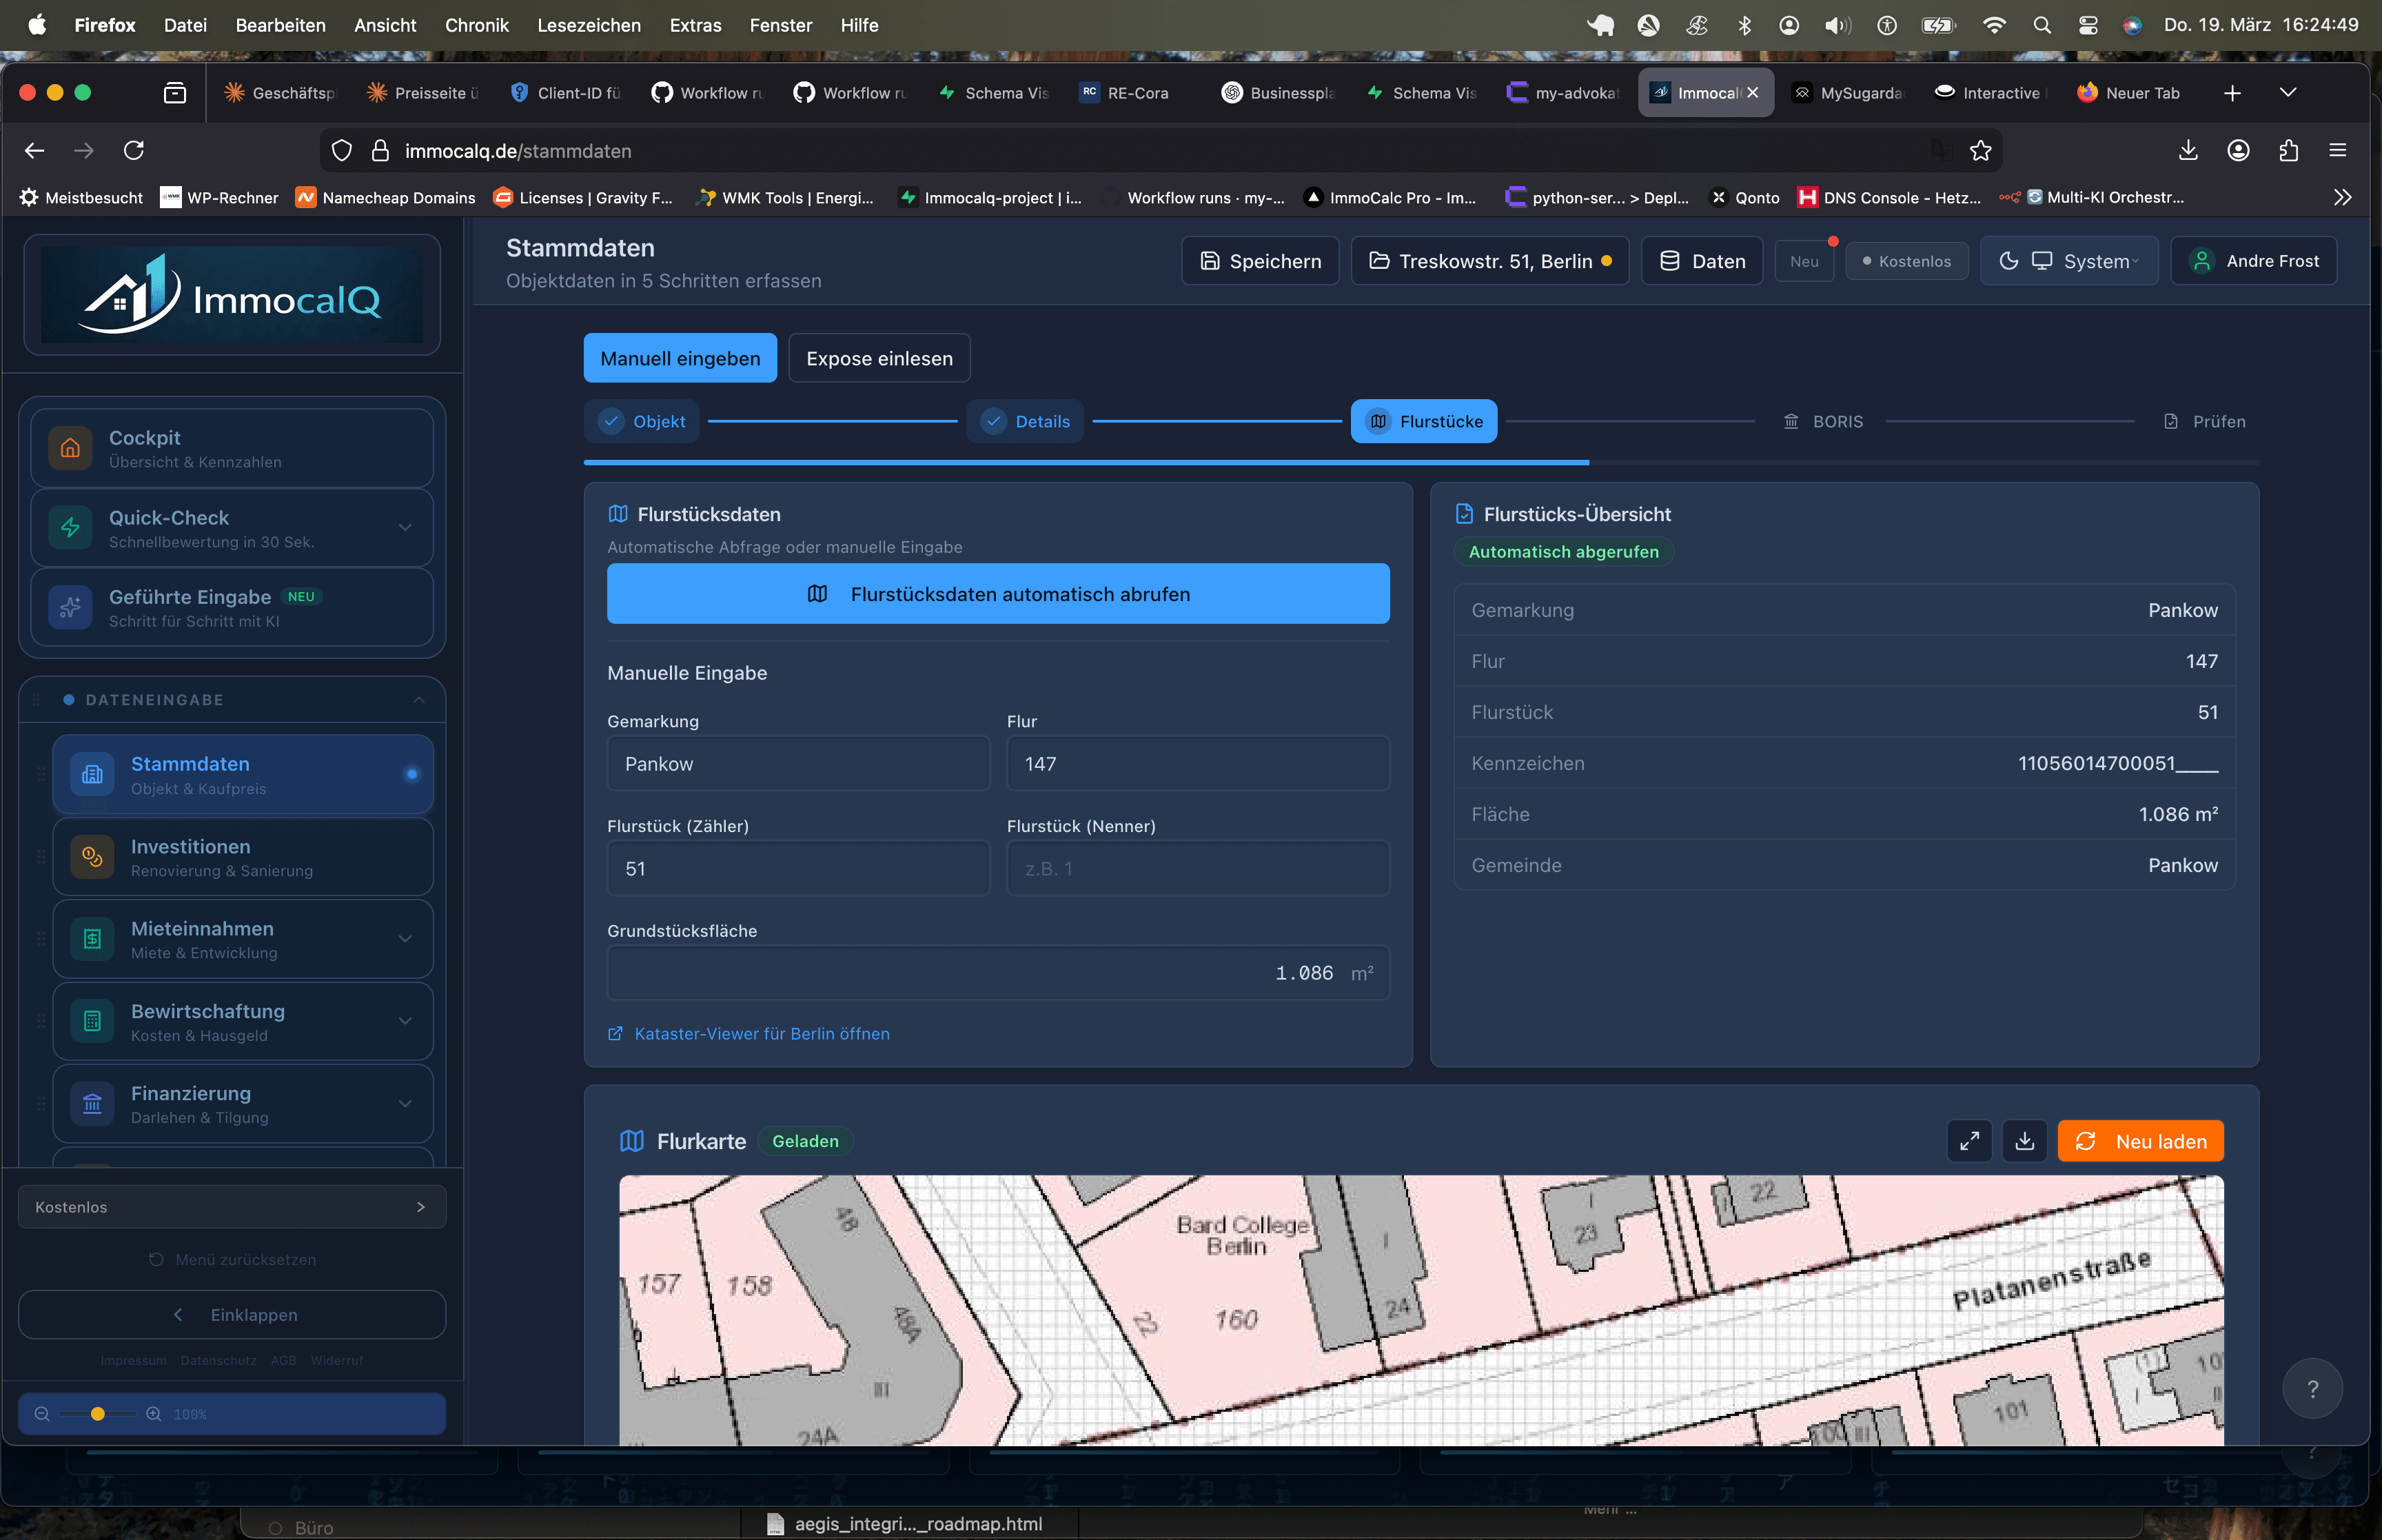
Task: Reload the page in Firefox
Action: click(x=134, y=150)
